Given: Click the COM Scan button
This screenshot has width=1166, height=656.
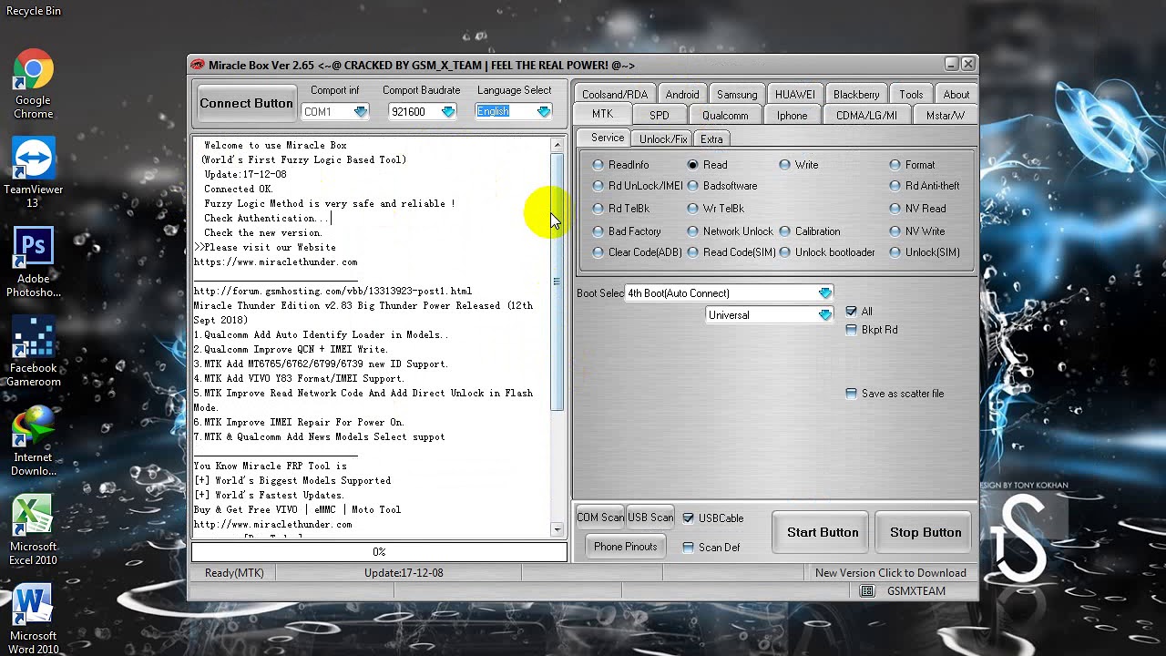Looking at the screenshot, I should click(x=599, y=518).
